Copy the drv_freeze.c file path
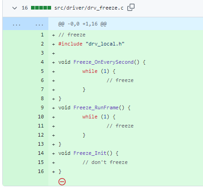This screenshot has height=189, width=203. click(131, 7)
